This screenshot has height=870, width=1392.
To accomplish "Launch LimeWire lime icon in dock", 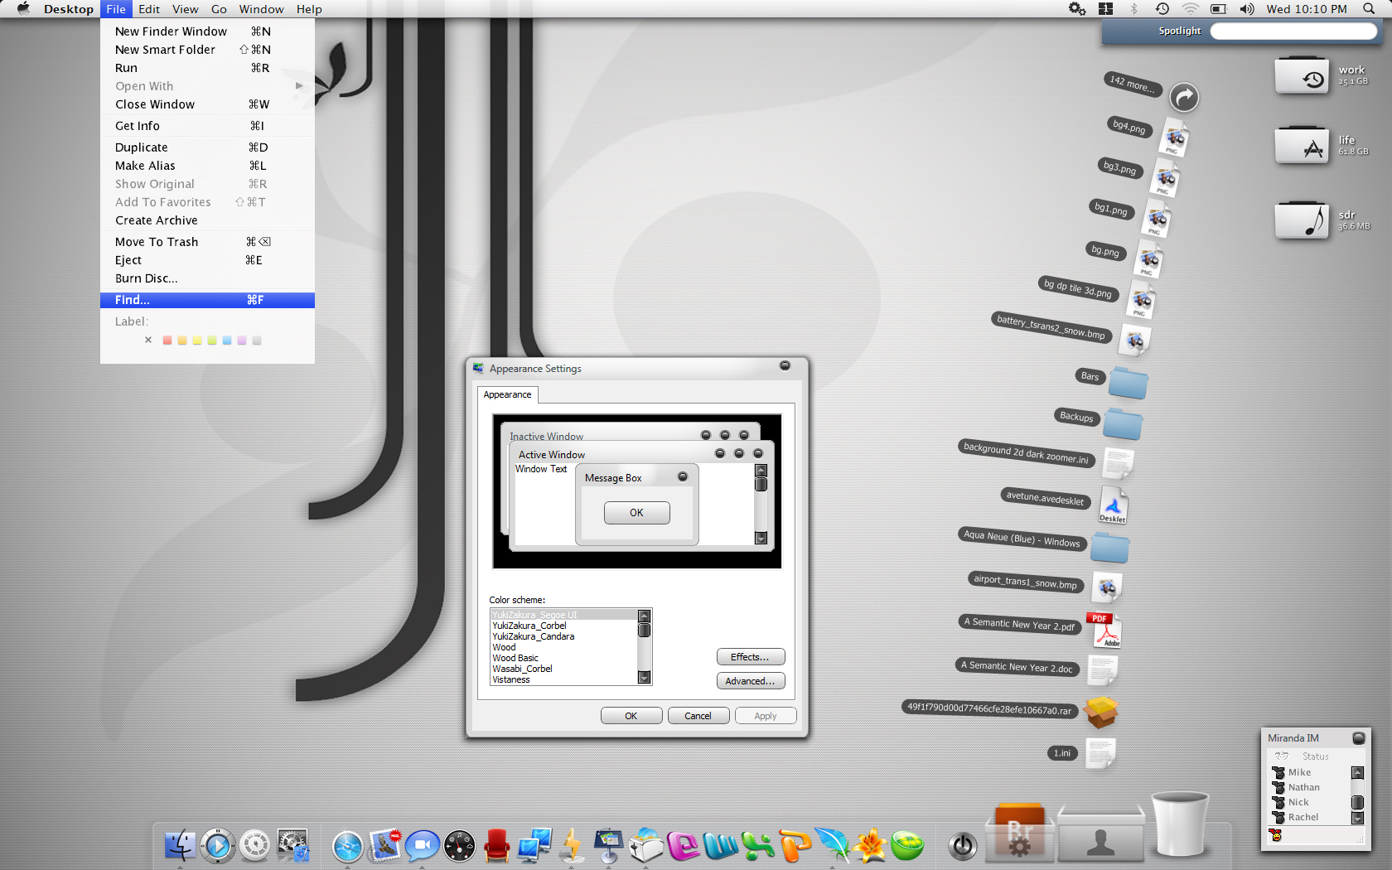I will [907, 845].
